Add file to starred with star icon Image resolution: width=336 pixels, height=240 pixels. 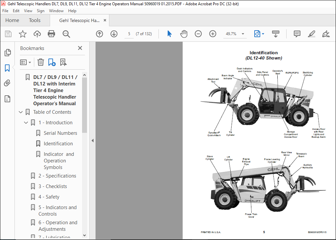(22, 34)
